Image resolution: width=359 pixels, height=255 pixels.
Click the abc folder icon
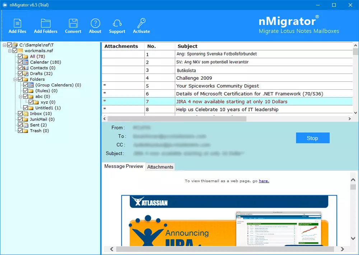31,96
